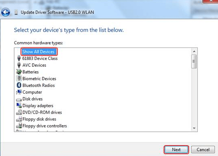
Task: Click the Biometric Devices fingerprint icon
Action: tap(19, 78)
